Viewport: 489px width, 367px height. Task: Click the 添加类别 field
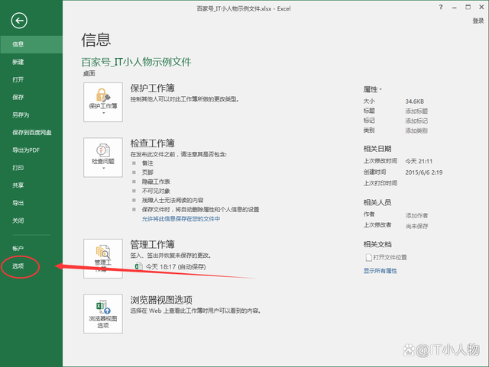[x=416, y=130]
